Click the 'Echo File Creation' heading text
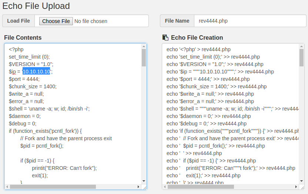Screen dimensions: 308x194 point(197,37)
